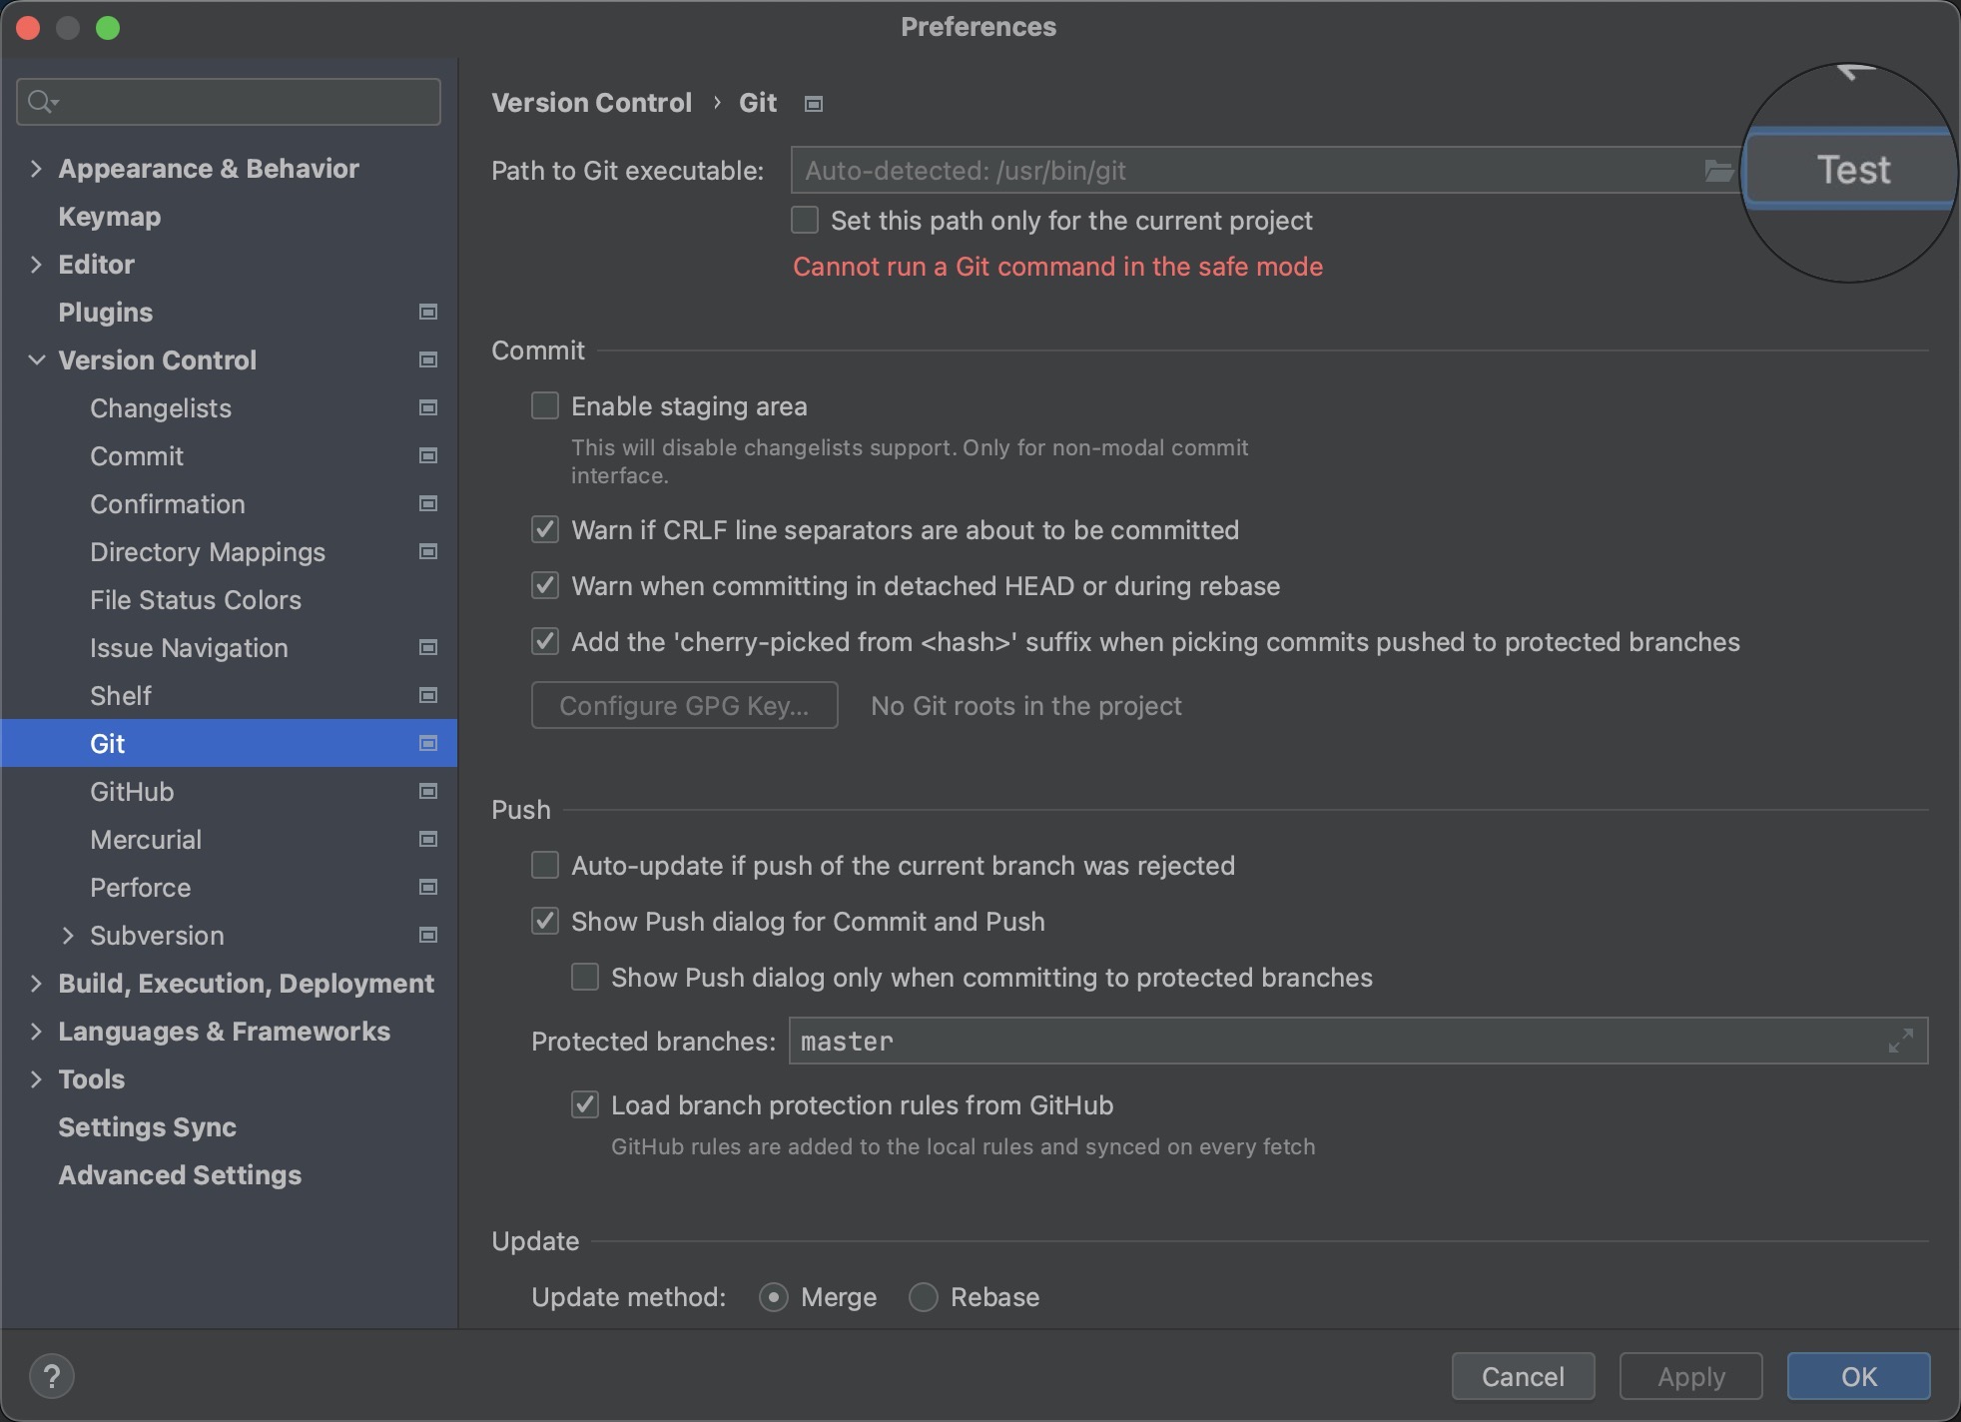Click the expand icon in Protected branches field
The height and width of the screenshot is (1422, 1961).
1900,1041
